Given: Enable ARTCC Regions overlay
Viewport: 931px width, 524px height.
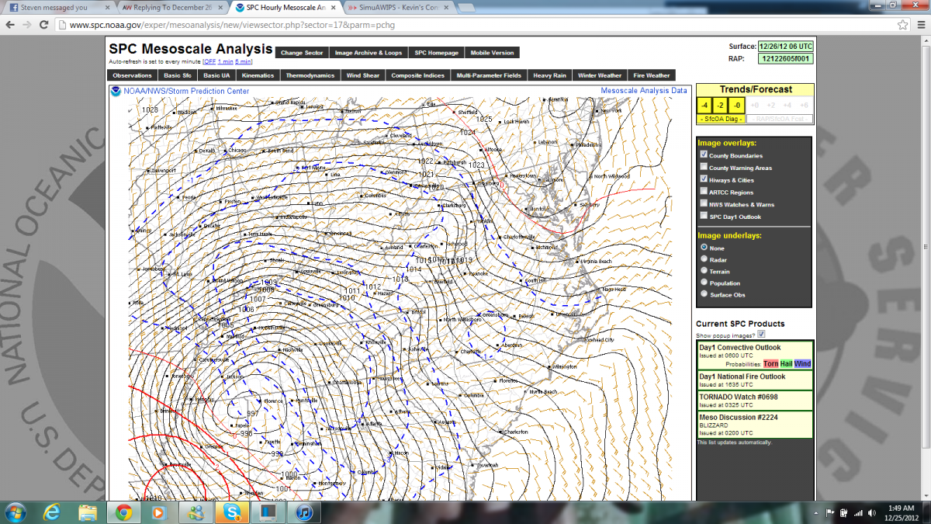Looking at the screenshot, I should point(704,192).
